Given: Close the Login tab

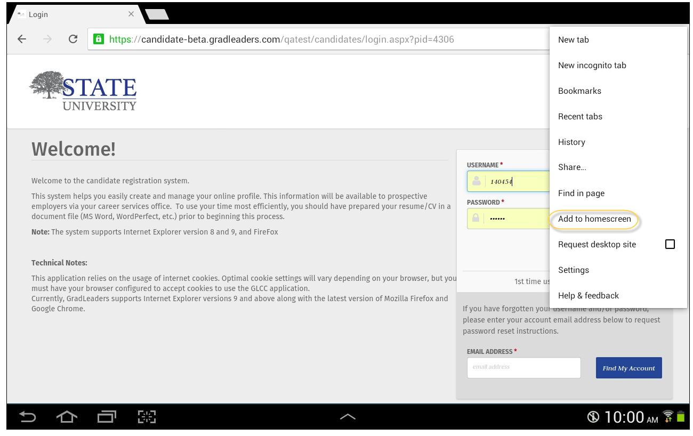Looking at the screenshot, I should [x=131, y=14].
